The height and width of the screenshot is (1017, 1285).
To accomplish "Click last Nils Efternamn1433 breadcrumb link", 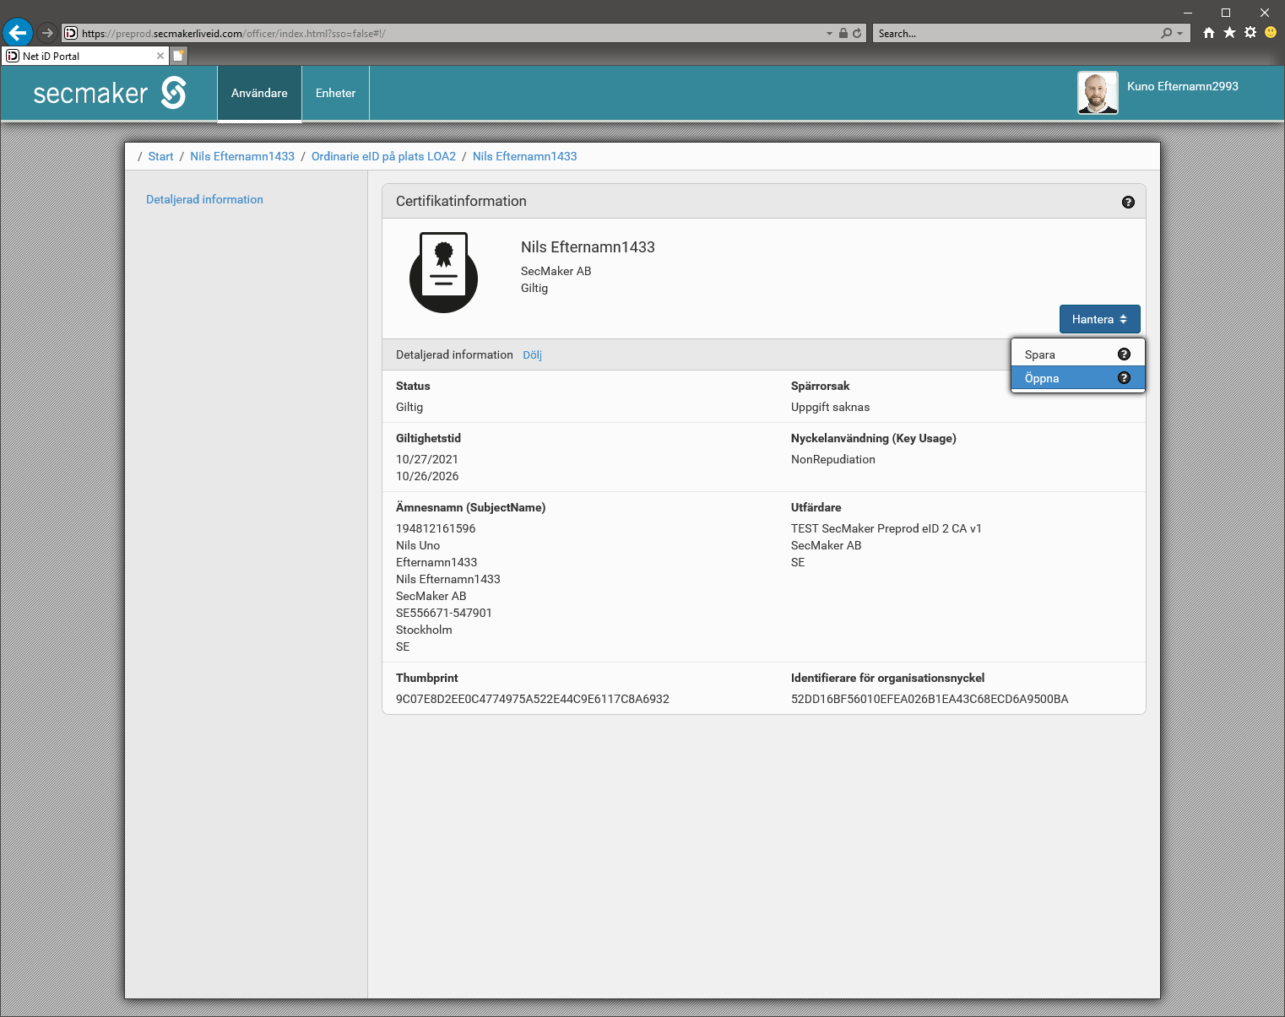I will tap(524, 156).
